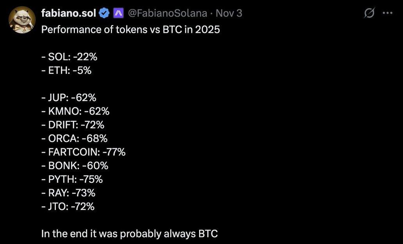This screenshot has width=403, height=244.
Task: Open the fabiano.sol panda profile avatar
Action: pos(22,20)
